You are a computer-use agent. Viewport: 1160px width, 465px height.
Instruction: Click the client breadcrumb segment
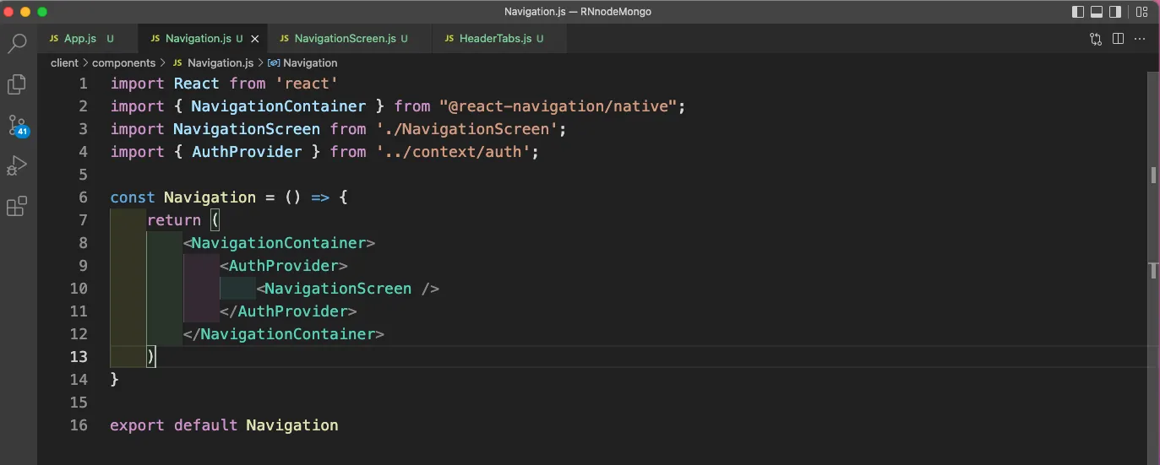(64, 62)
